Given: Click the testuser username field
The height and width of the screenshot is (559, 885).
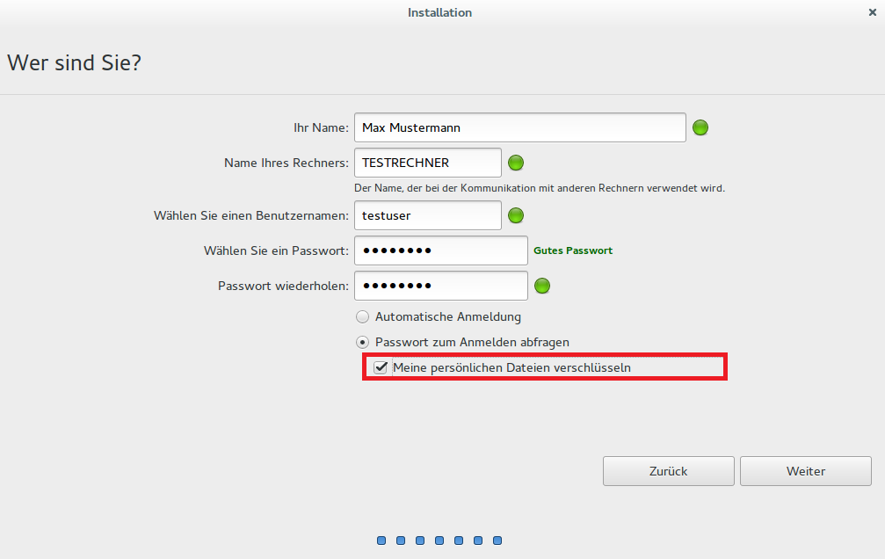Looking at the screenshot, I should 427,215.
